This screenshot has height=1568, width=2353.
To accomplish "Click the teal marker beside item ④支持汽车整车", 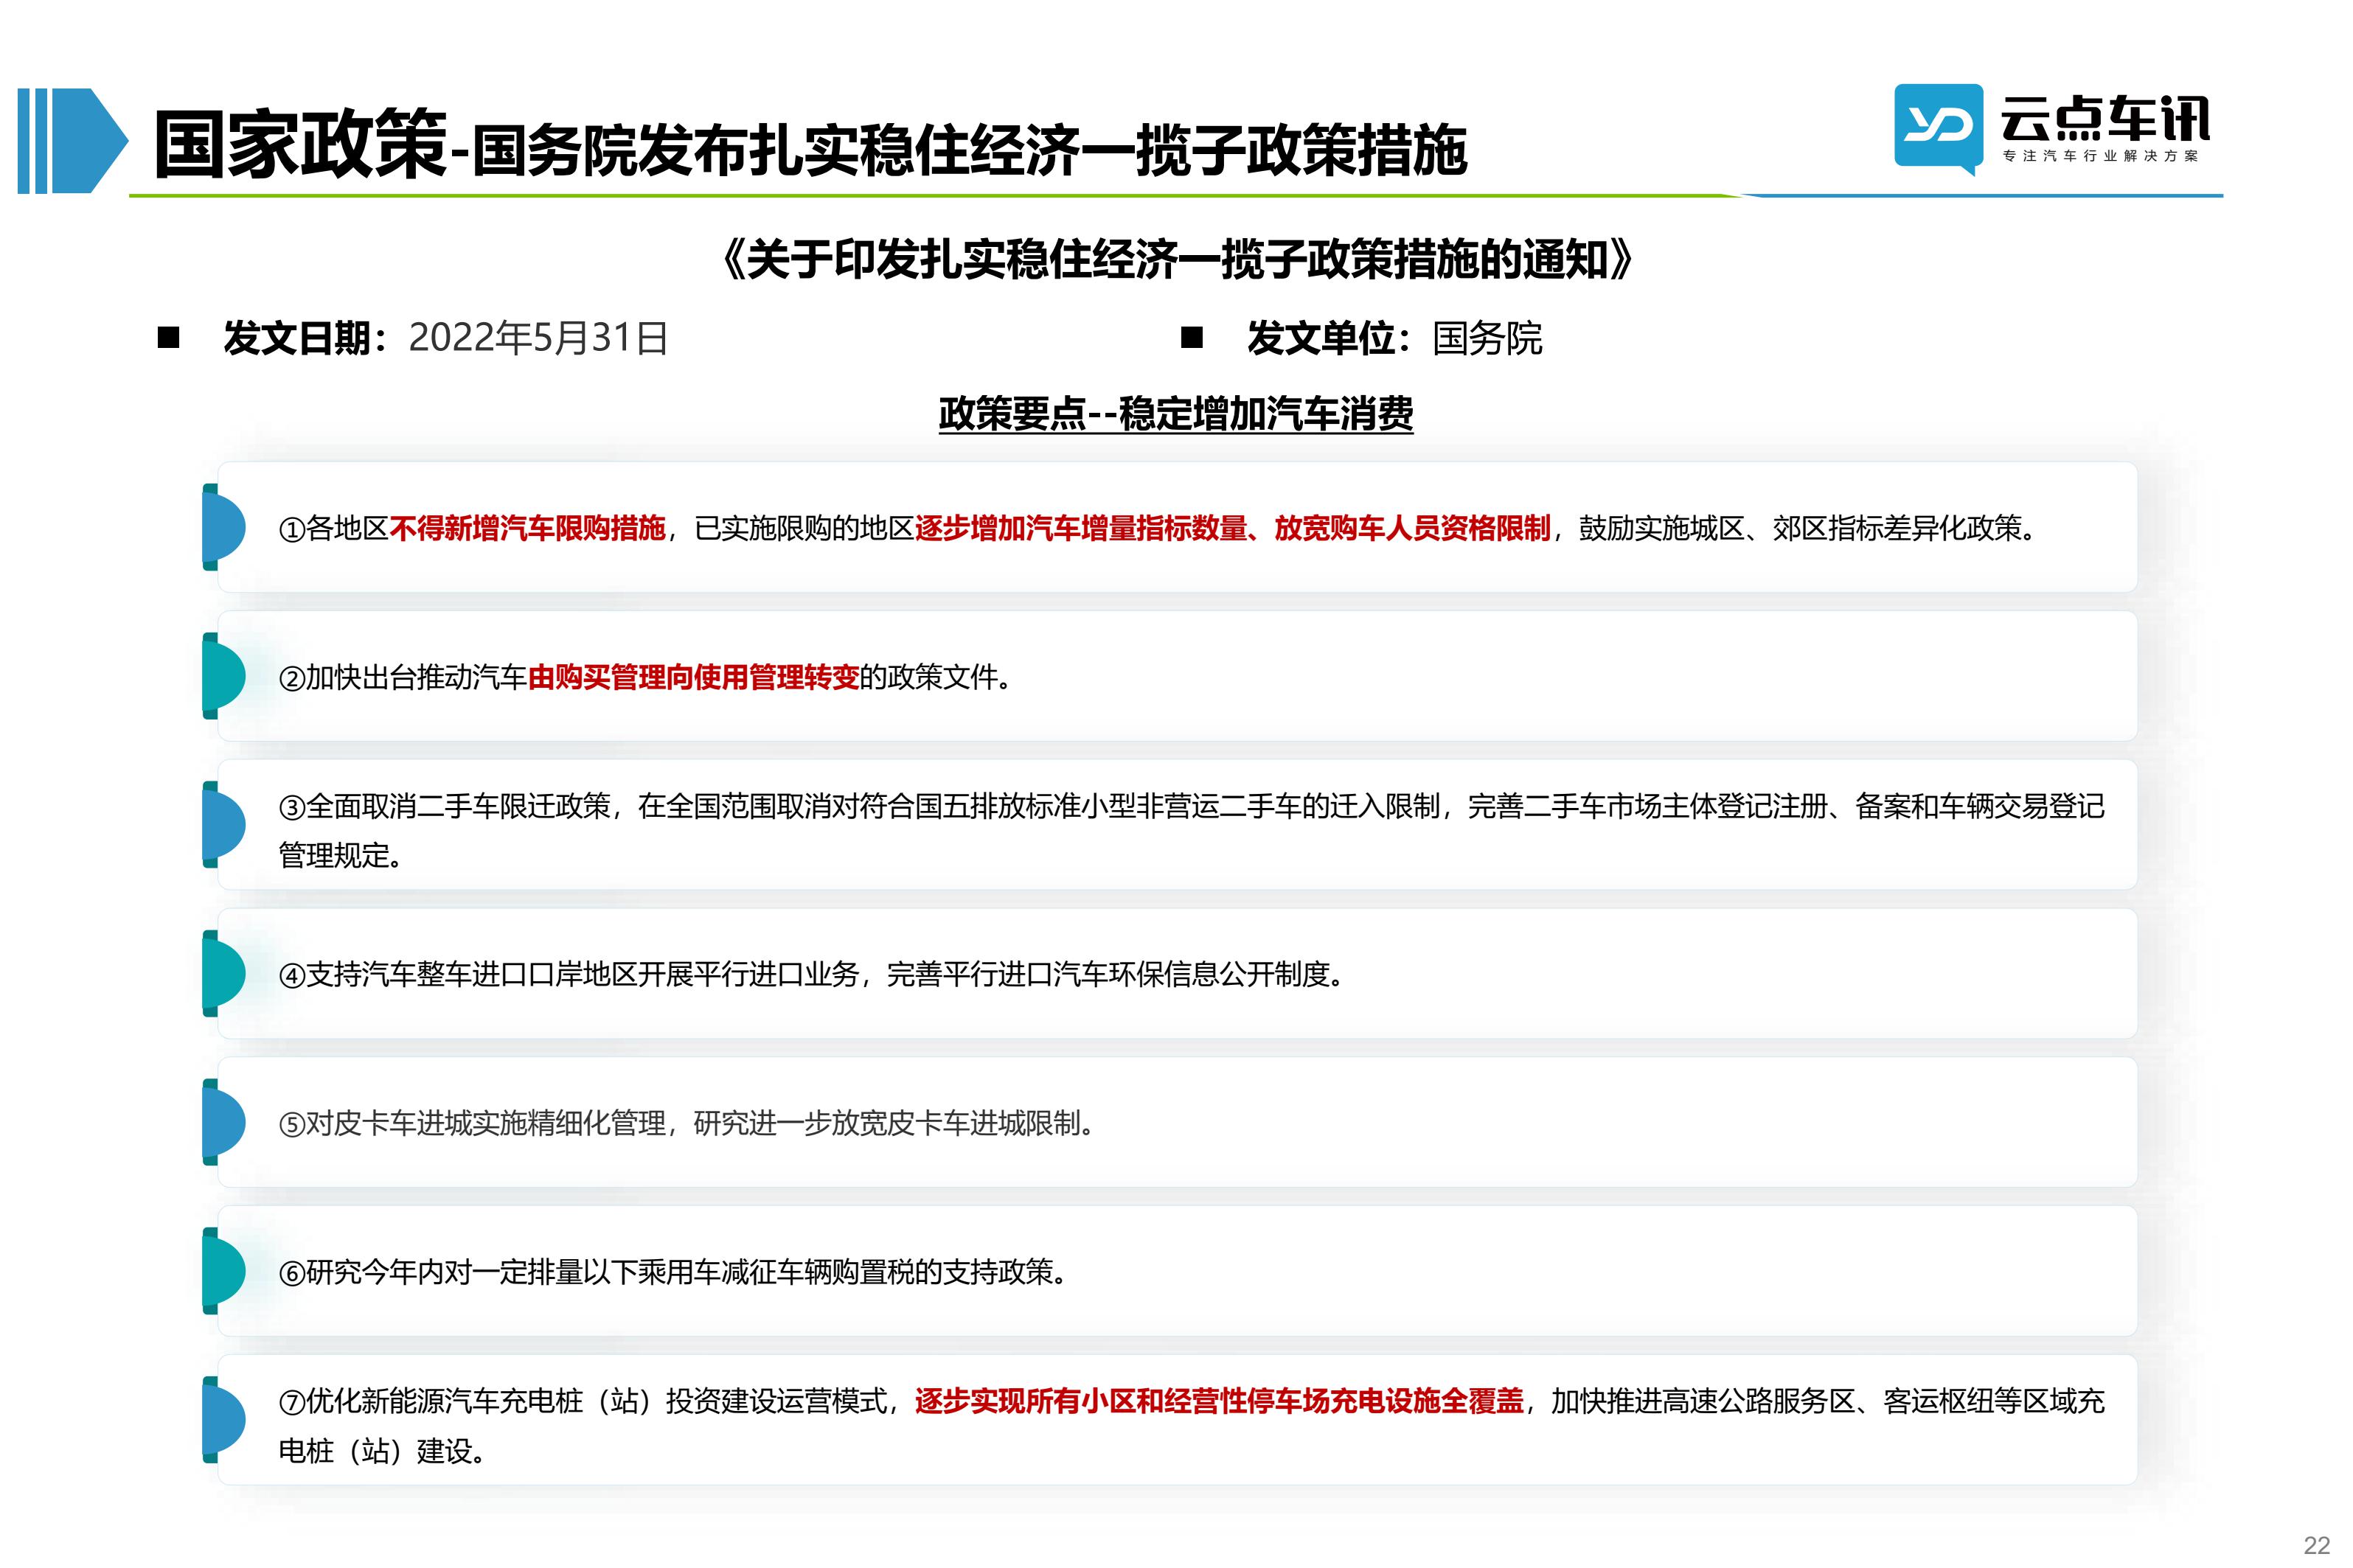I will point(223,973).
